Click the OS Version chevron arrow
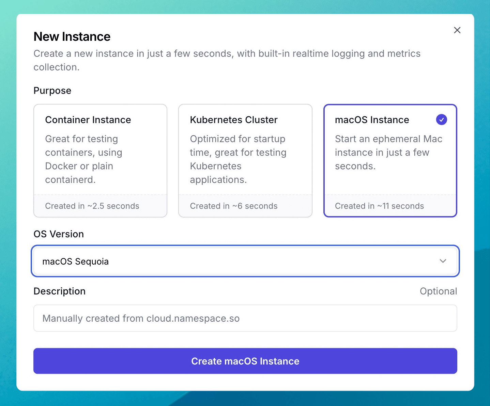490x406 pixels. click(443, 261)
